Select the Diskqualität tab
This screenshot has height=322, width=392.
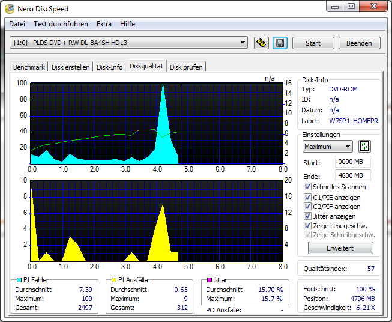coord(146,66)
